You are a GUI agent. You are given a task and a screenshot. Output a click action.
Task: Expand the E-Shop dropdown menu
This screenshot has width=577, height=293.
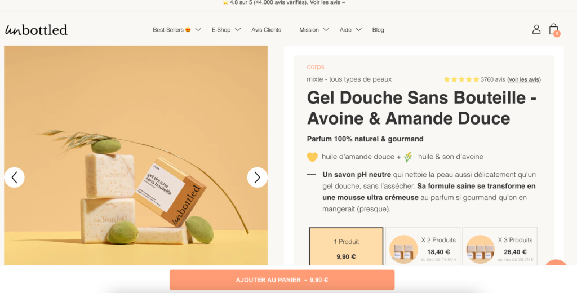tap(226, 30)
